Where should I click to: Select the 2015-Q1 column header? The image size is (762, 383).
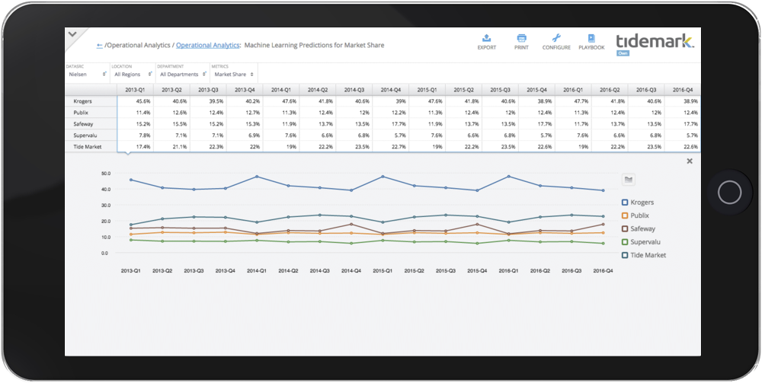427,91
